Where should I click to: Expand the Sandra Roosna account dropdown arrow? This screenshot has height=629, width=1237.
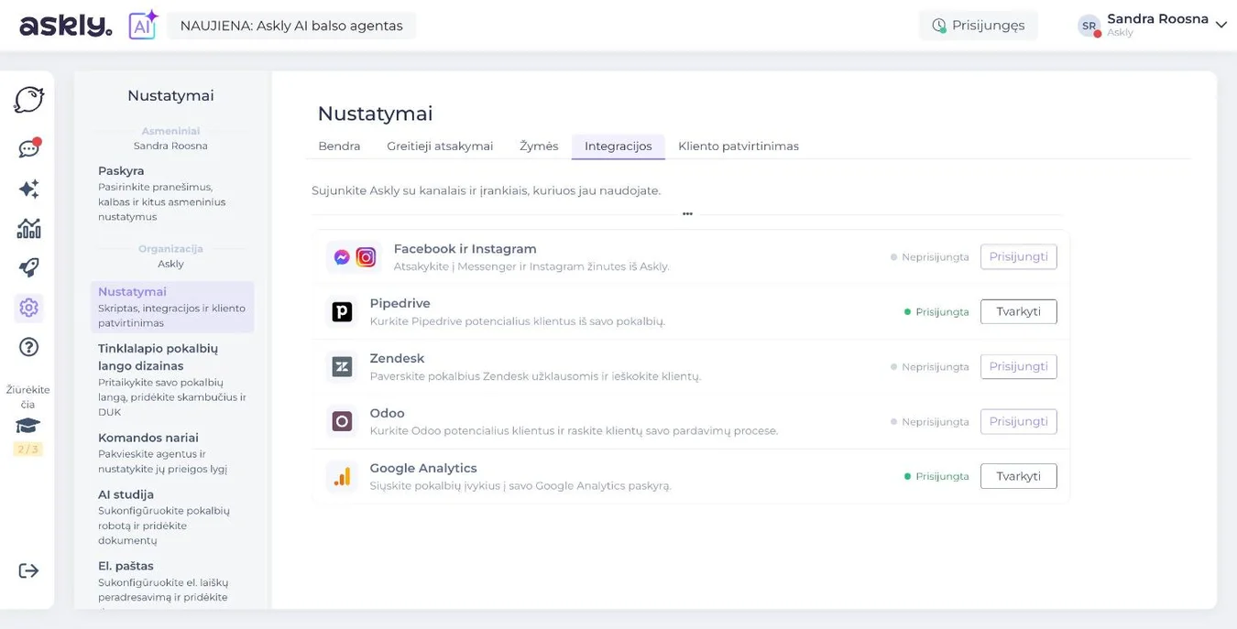[1221, 25]
